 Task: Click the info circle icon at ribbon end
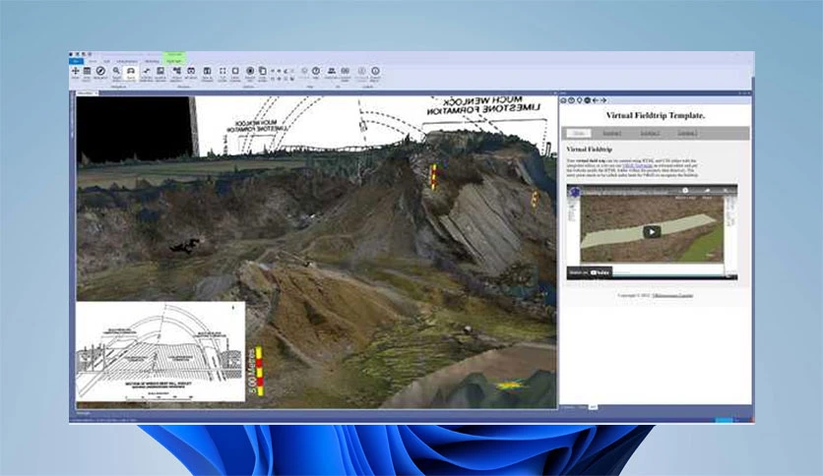point(375,71)
